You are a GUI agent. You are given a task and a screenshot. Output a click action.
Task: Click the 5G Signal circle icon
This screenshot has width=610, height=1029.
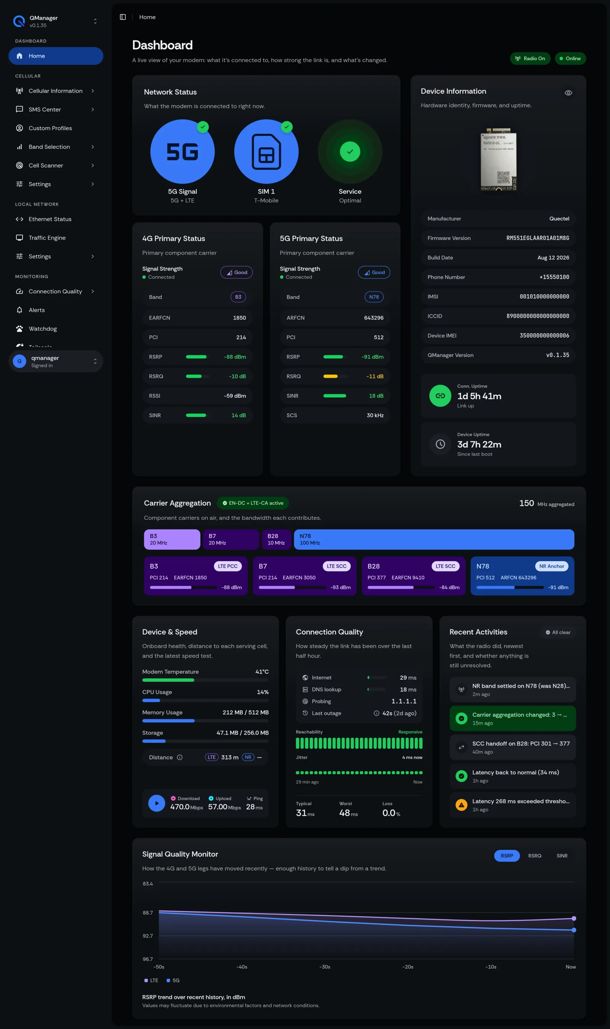183,152
